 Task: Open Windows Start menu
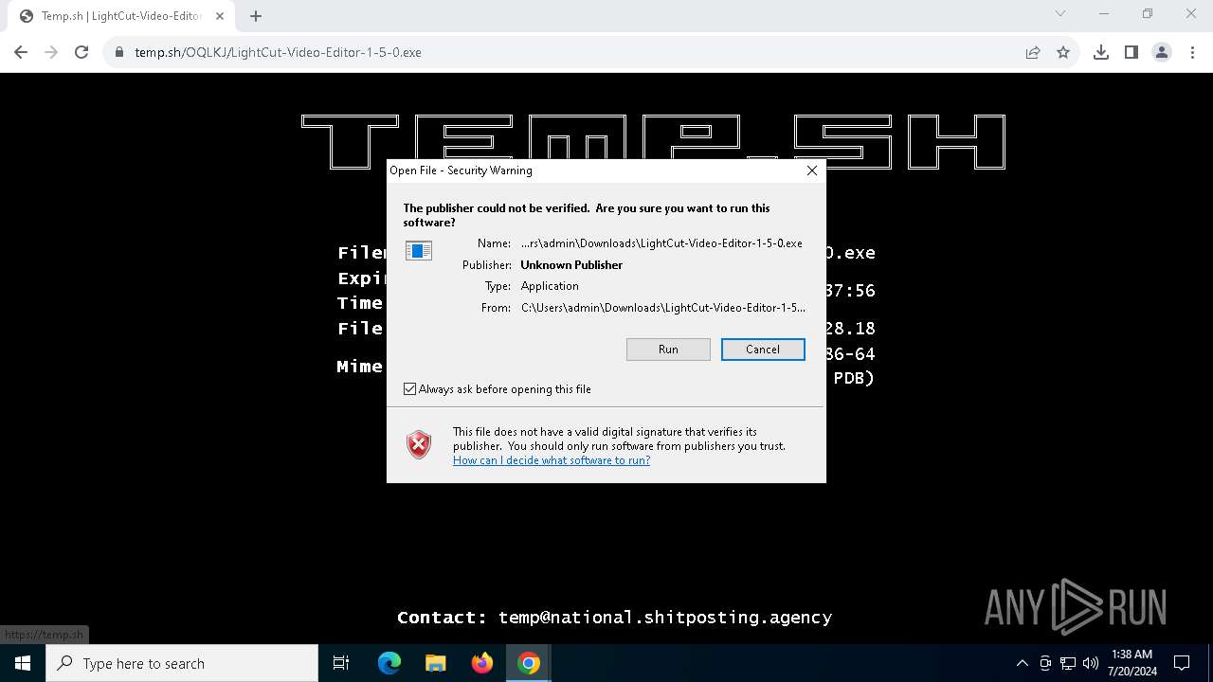click(23, 663)
